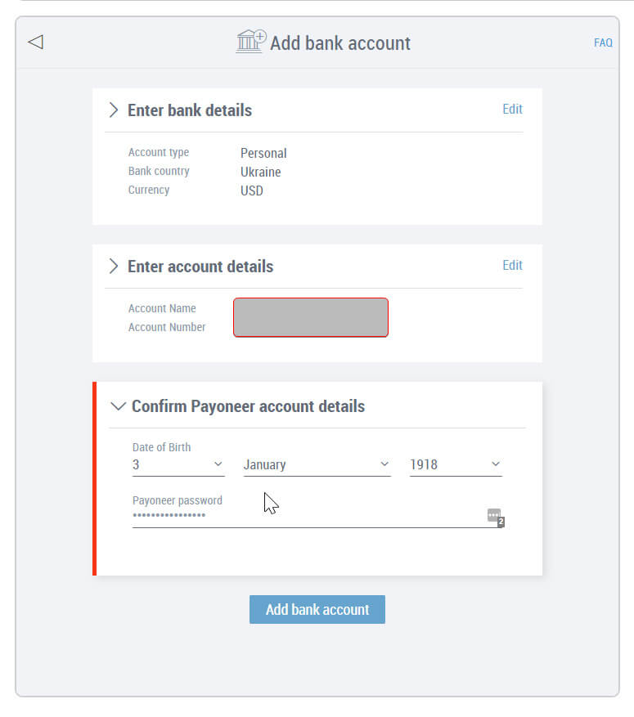Expand the Enter bank details section chevron
The width and height of the screenshot is (634, 717).
pos(114,110)
